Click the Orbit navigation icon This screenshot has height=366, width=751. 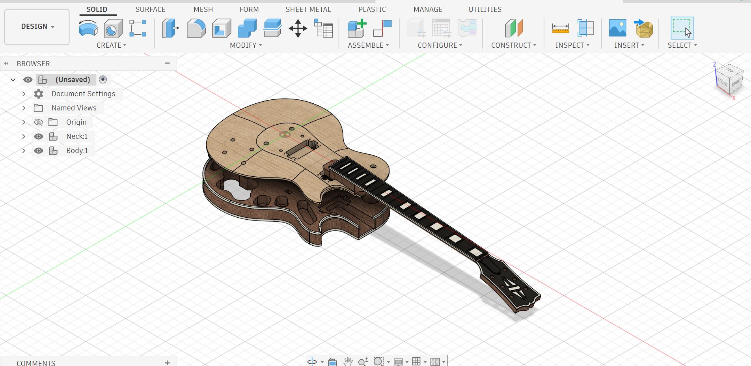pyautogui.click(x=312, y=362)
